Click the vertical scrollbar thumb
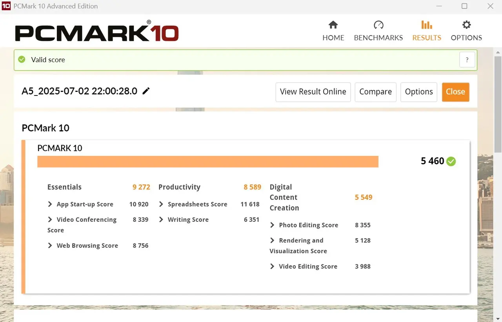 [498, 104]
